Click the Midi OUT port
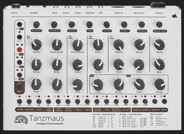 tap(138, 7)
